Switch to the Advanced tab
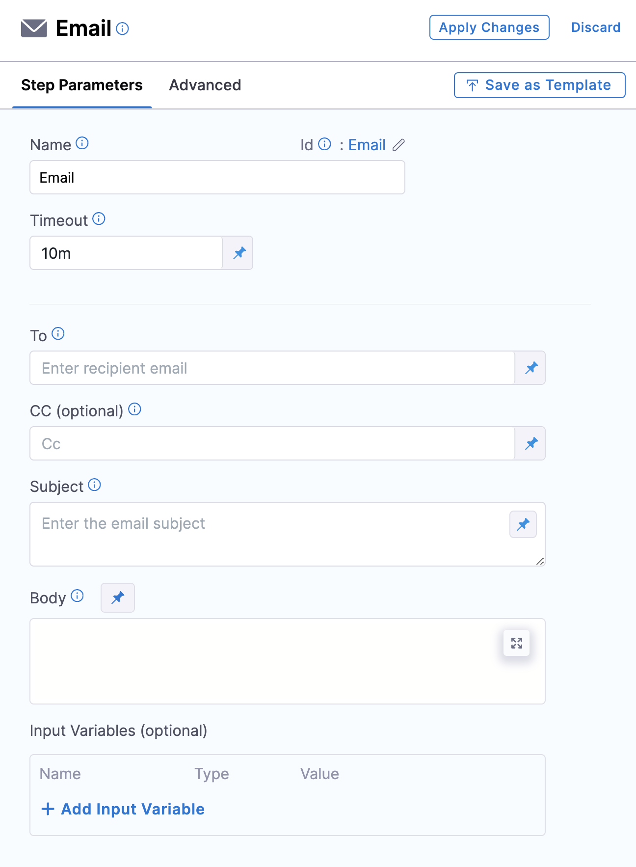This screenshot has height=867, width=636. [205, 85]
